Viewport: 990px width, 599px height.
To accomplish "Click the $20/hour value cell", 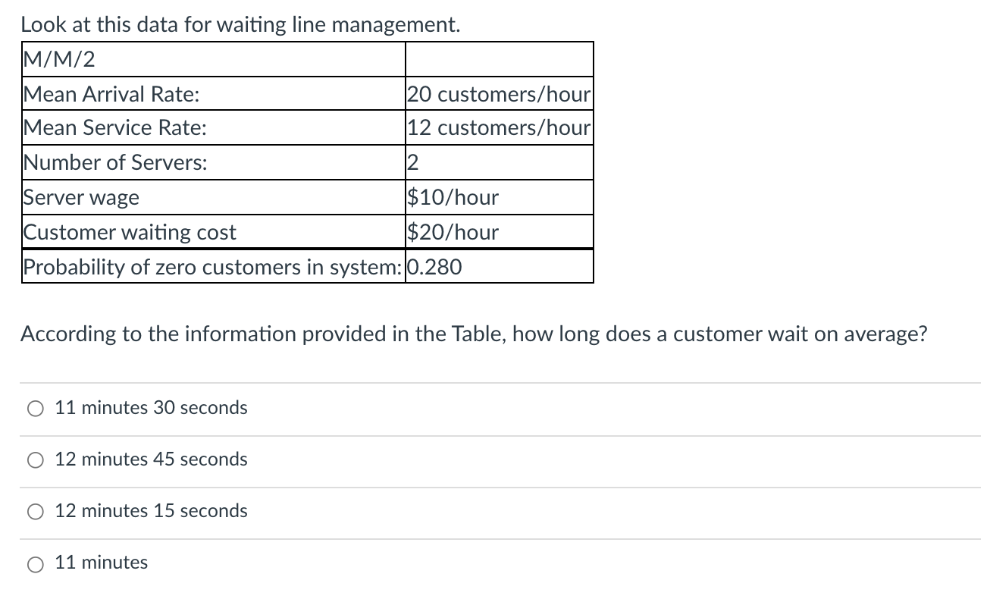I will 453,232.
